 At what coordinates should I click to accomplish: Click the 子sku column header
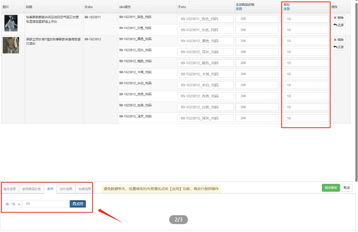point(182,7)
